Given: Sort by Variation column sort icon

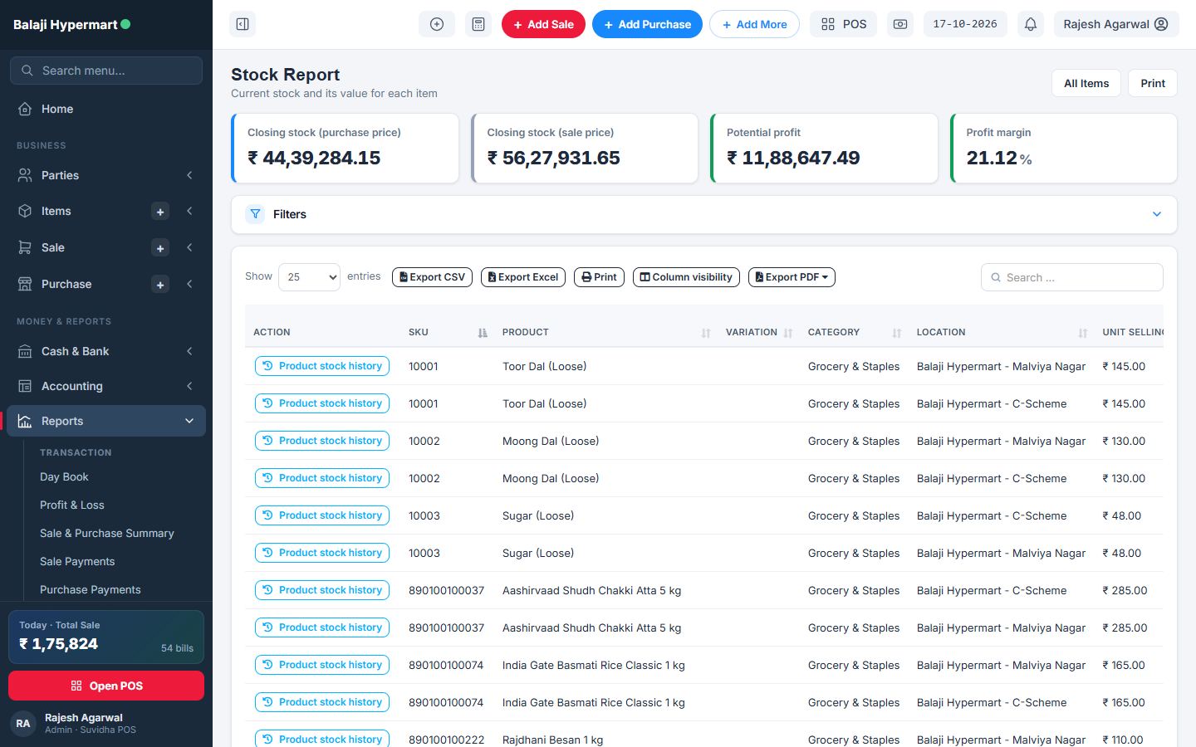Looking at the screenshot, I should click(788, 333).
